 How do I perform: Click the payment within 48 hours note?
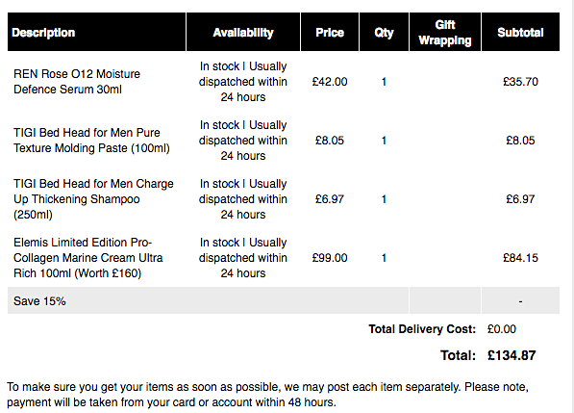pyautogui.click(x=171, y=402)
